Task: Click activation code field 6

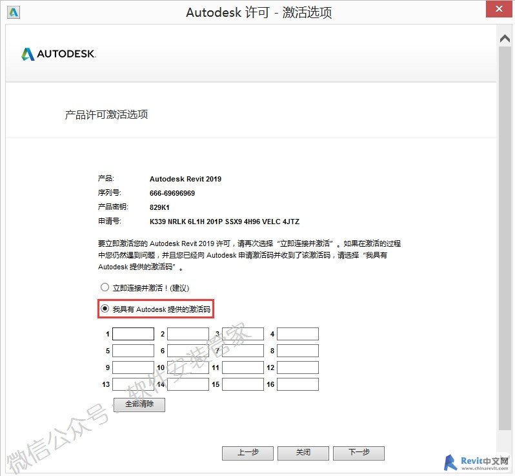Action: click(188, 351)
